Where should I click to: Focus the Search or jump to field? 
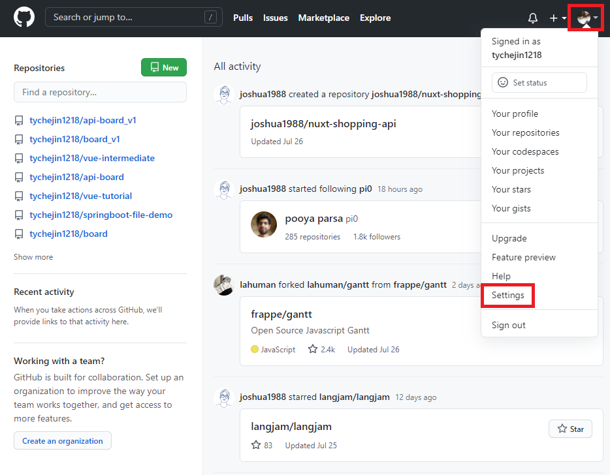134,17
